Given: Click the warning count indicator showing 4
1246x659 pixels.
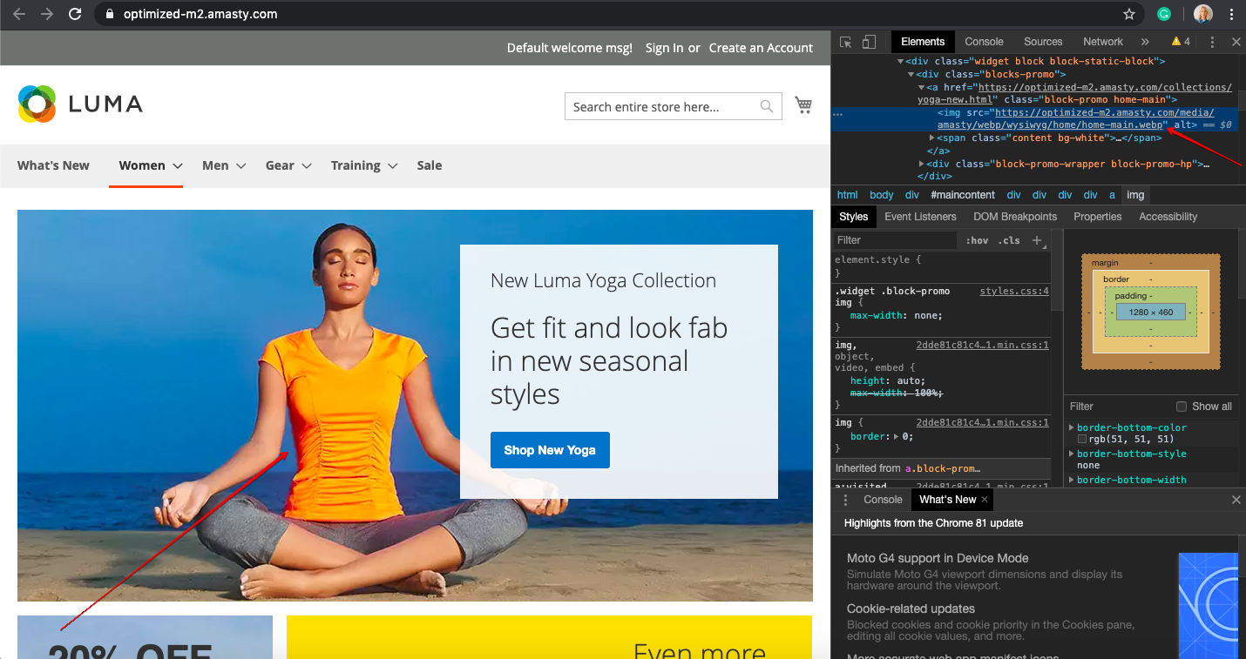Looking at the screenshot, I should coord(1181,42).
